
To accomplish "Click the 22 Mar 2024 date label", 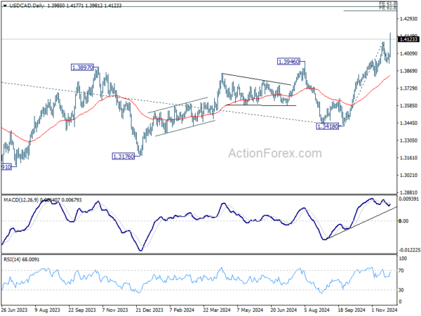I will coord(217,310).
